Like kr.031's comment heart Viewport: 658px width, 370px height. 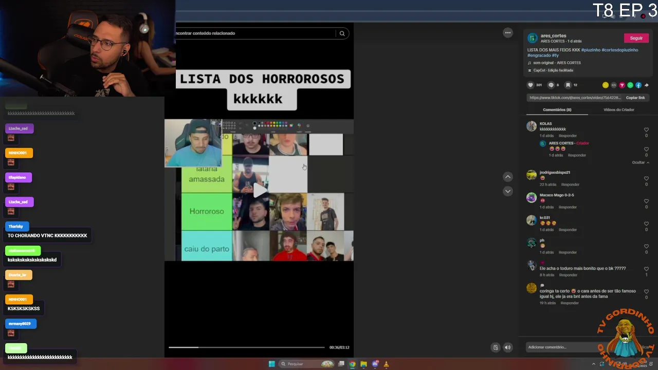[646, 224]
